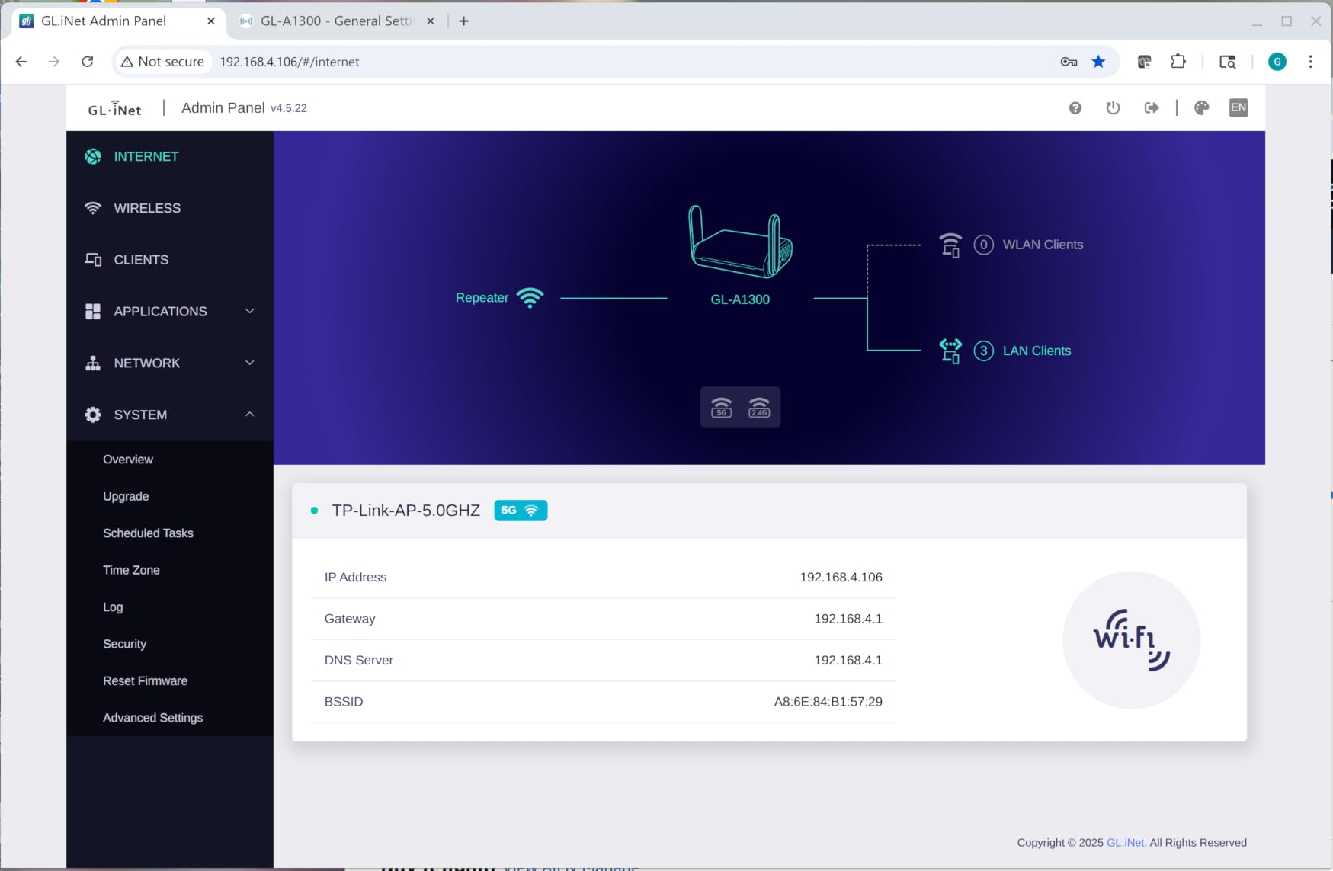Viewport: 1333px width, 871px height.
Task: Open the browser media controls icon
Action: 1144,62
